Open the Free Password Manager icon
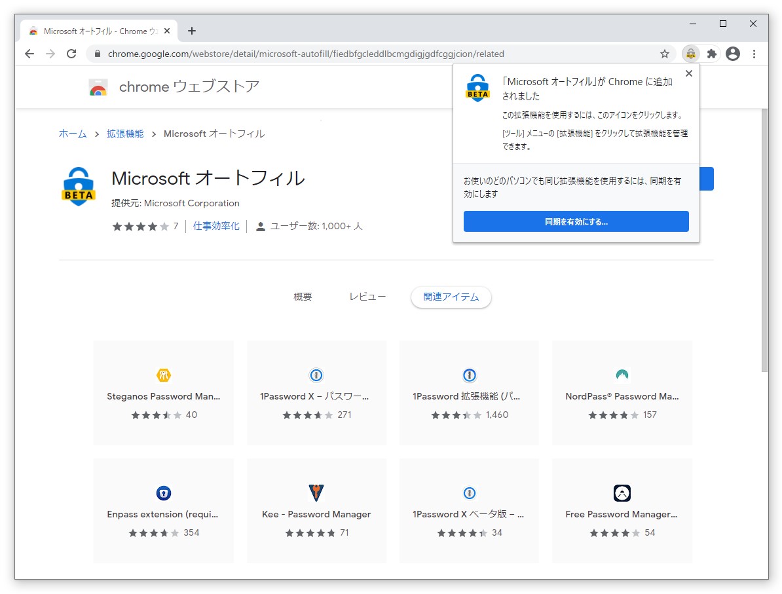Viewport: 782px width, 594px height. click(622, 493)
